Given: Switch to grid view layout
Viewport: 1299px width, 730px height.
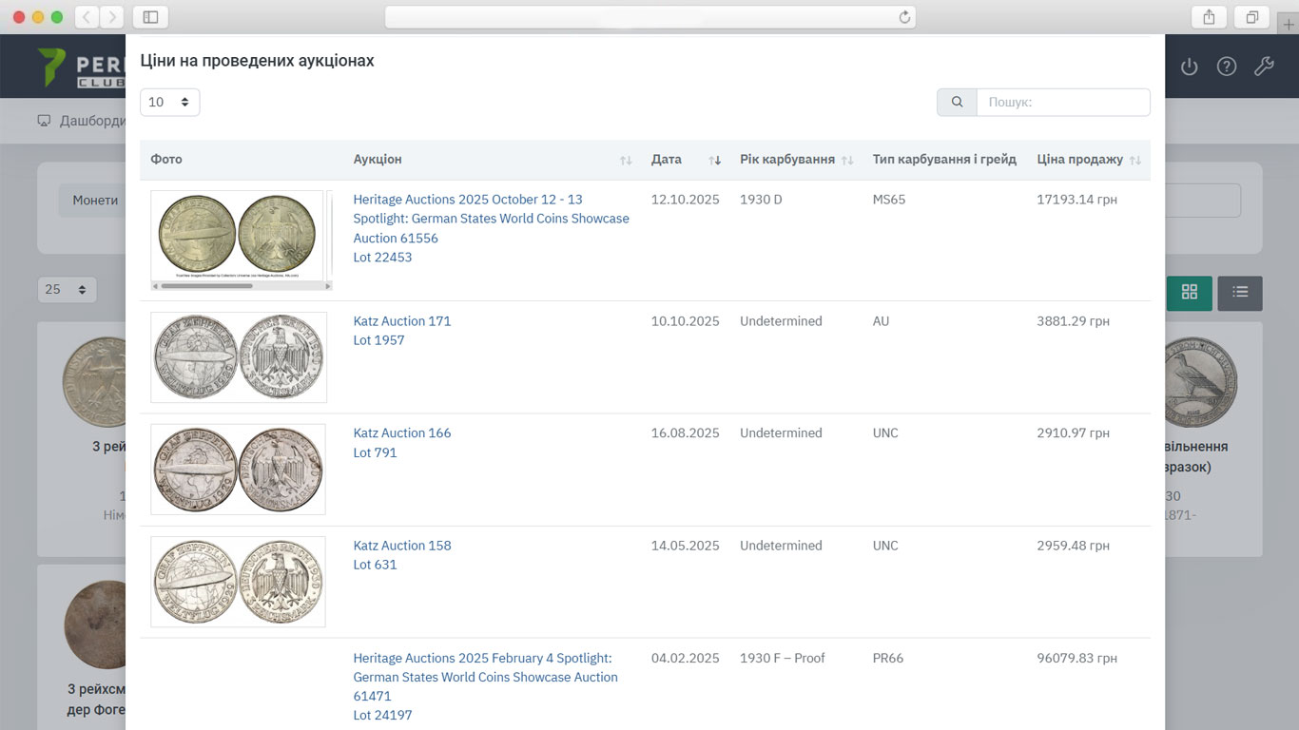Looking at the screenshot, I should tap(1189, 293).
